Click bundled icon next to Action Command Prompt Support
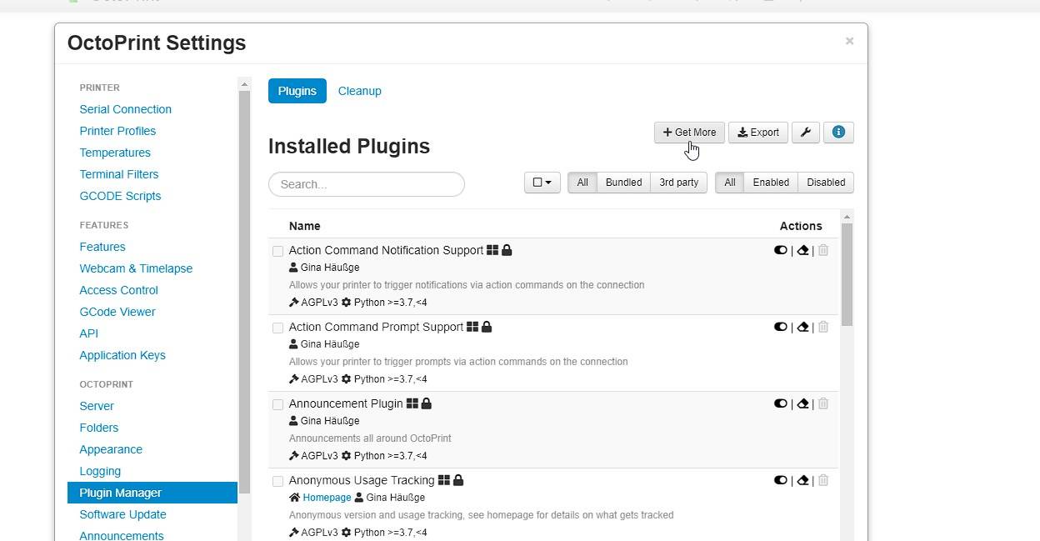The image size is (1040, 541). tap(472, 327)
